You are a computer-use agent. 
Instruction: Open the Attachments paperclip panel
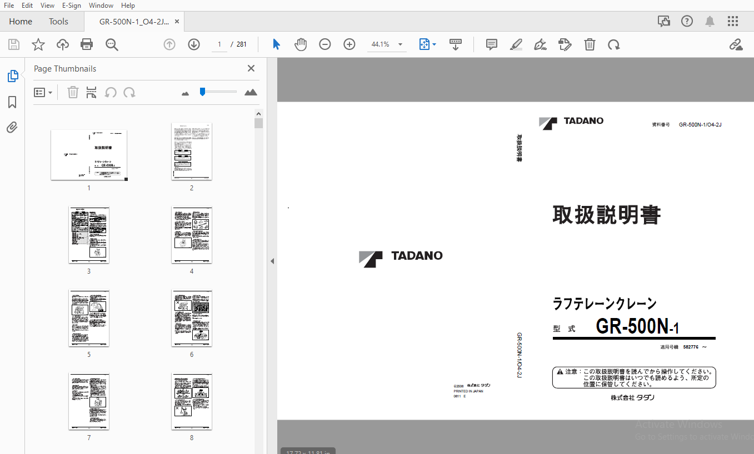coord(12,128)
